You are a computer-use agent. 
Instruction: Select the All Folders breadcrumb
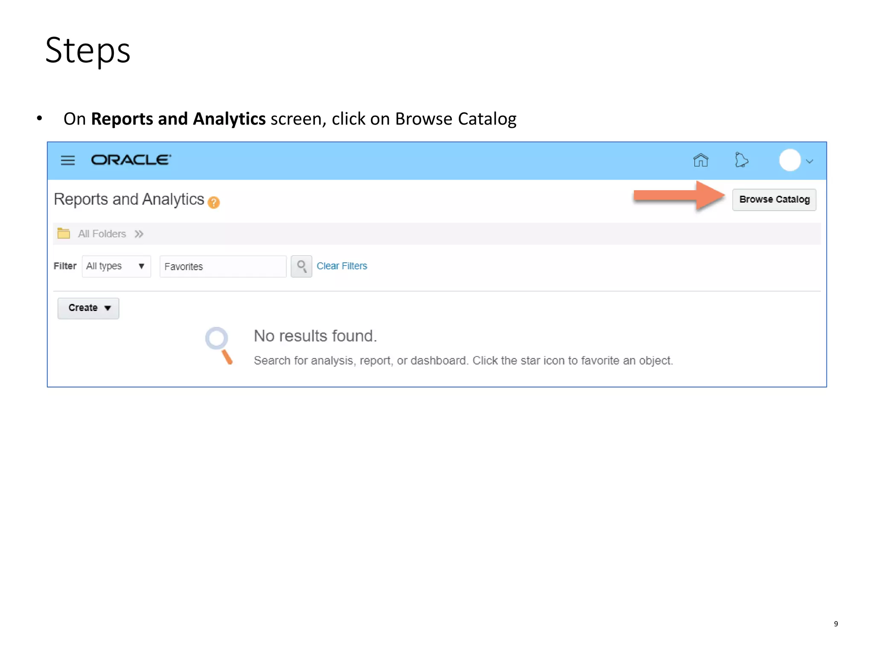tap(102, 234)
